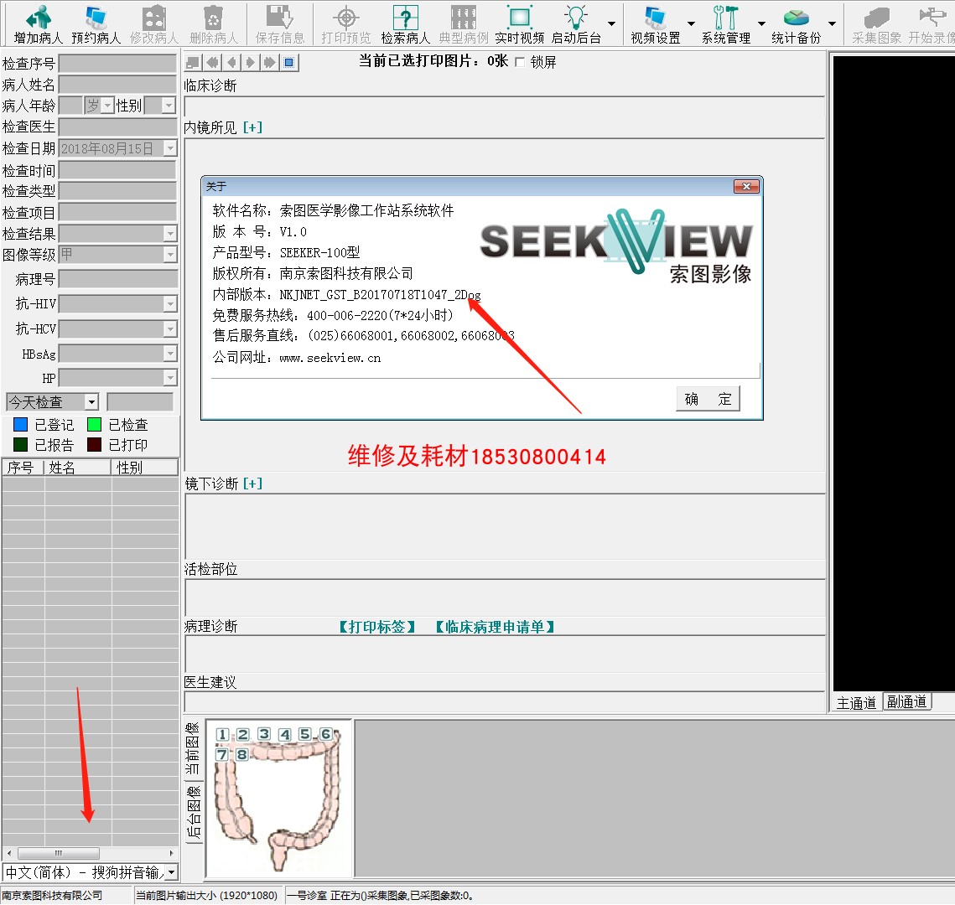Click the 【打印标签】 print label link
Screen dimensions: 955x905
pyautogui.click(x=376, y=627)
